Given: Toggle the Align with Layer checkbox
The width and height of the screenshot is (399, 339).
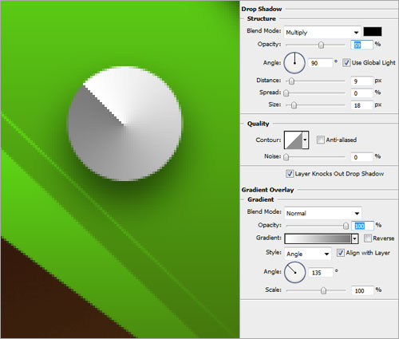Looking at the screenshot, I should click(340, 253).
